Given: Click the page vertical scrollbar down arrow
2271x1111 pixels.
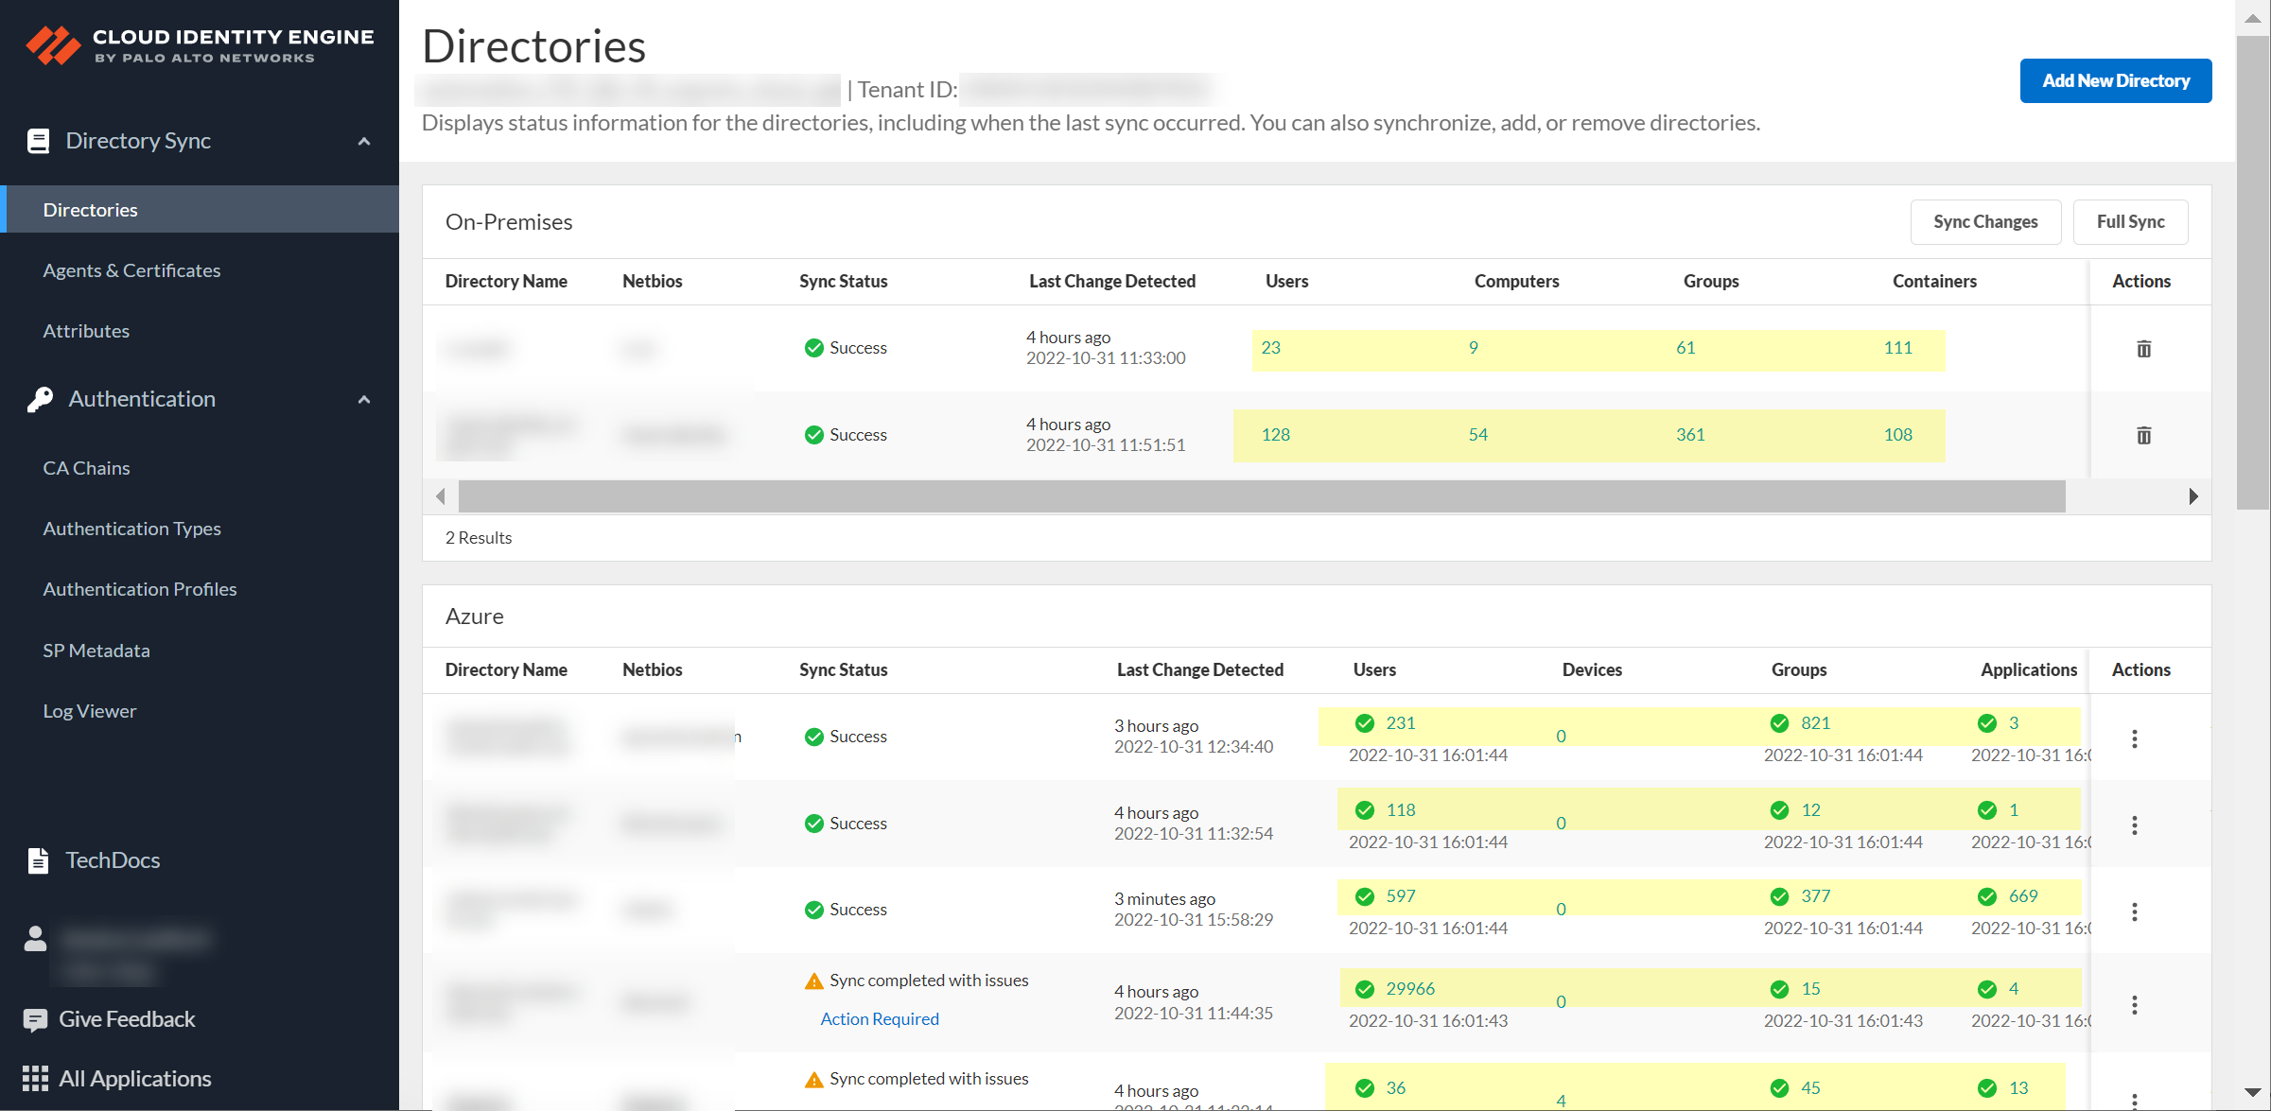Looking at the screenshot, I should (2252, 1093).
